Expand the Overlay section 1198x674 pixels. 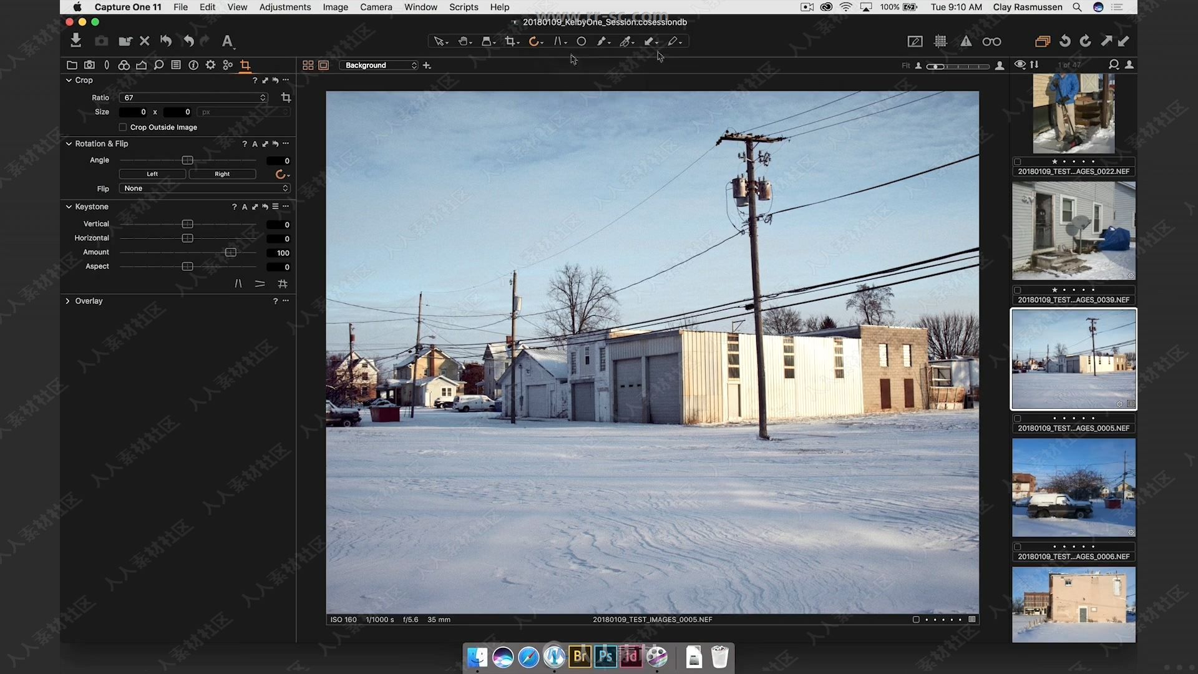67,300
